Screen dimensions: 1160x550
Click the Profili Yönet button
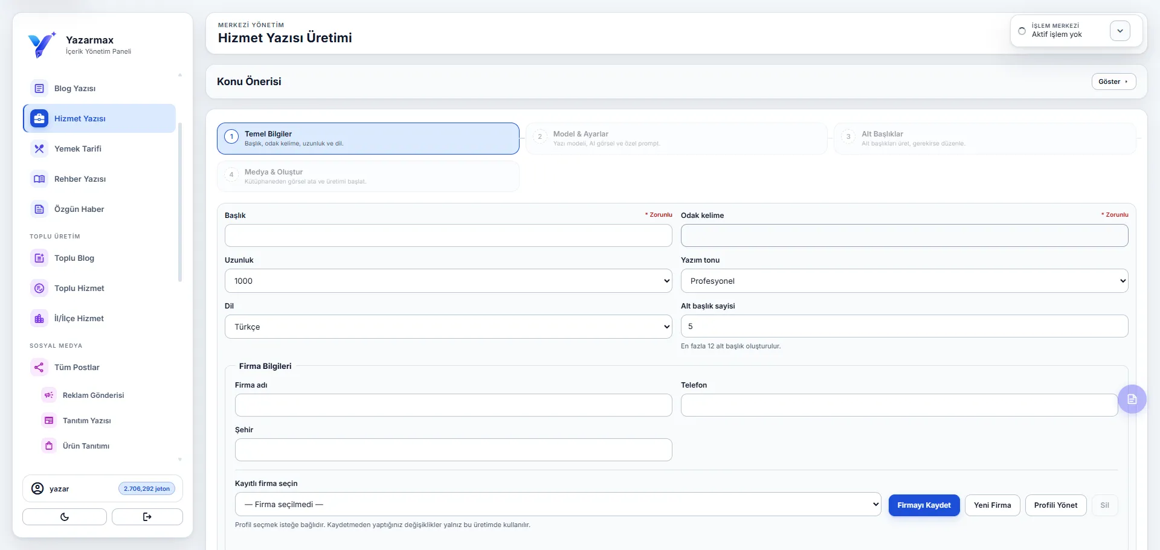coord(1055,505)
